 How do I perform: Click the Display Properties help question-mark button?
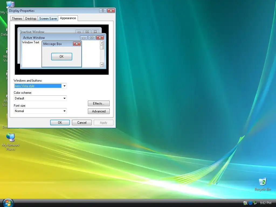click(x=103, y=11)
